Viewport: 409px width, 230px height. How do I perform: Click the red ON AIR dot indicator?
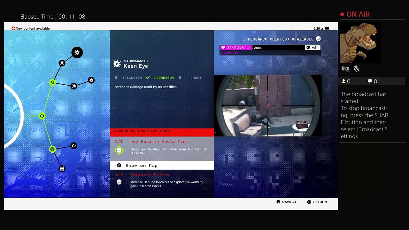(x=342, y=14)
